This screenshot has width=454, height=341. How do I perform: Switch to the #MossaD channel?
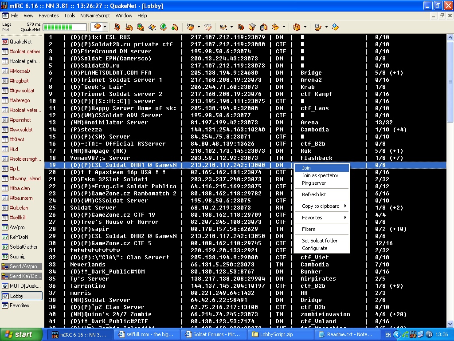coord(22,71)
